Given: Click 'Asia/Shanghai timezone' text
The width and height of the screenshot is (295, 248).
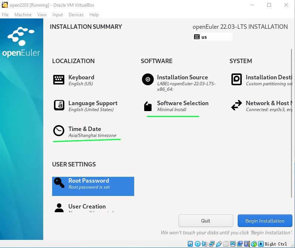Looking at the screenshot, I should [92, 135].
